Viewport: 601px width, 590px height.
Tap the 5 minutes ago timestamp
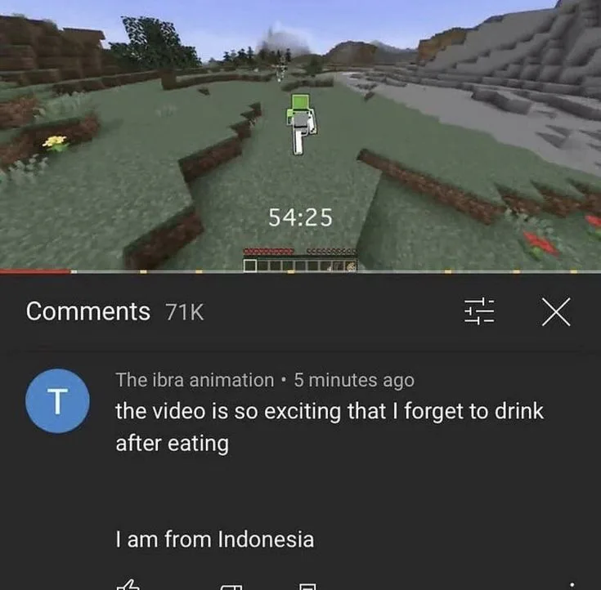pos(354,381)
